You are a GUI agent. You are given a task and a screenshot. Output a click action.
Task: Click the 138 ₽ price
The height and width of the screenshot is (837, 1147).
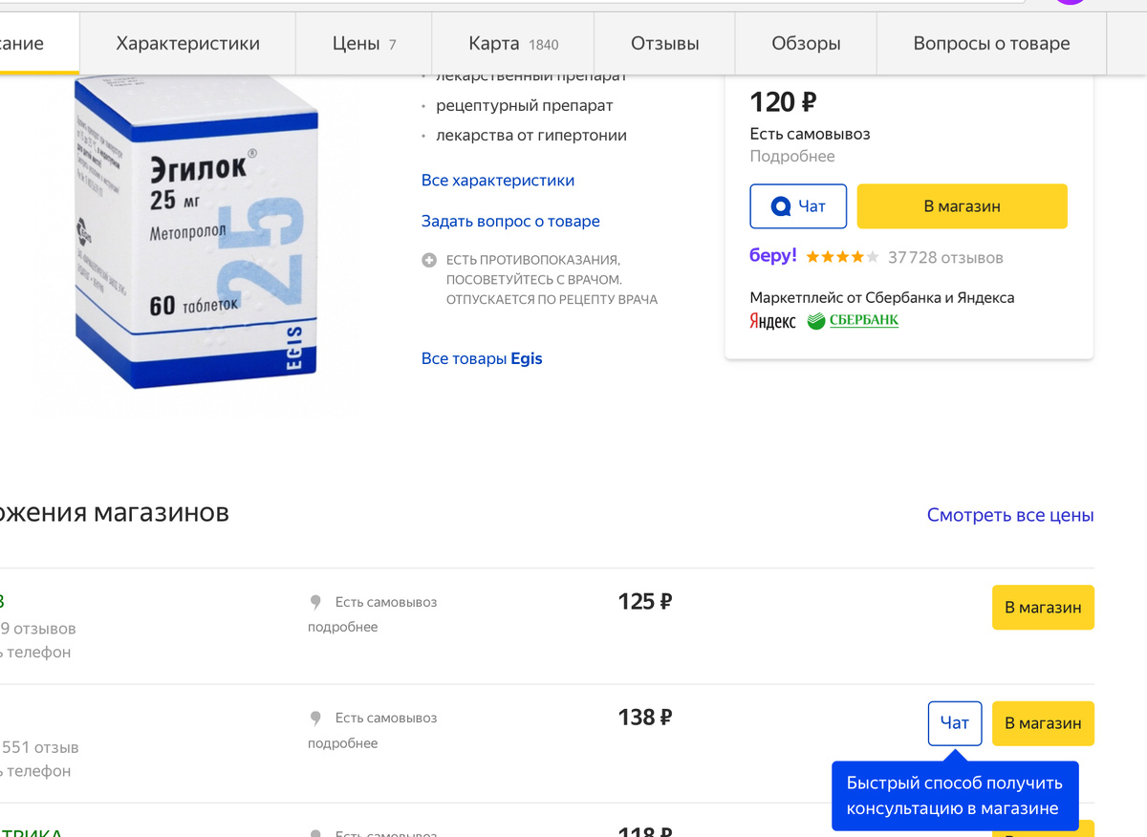[x=645, y=718]
